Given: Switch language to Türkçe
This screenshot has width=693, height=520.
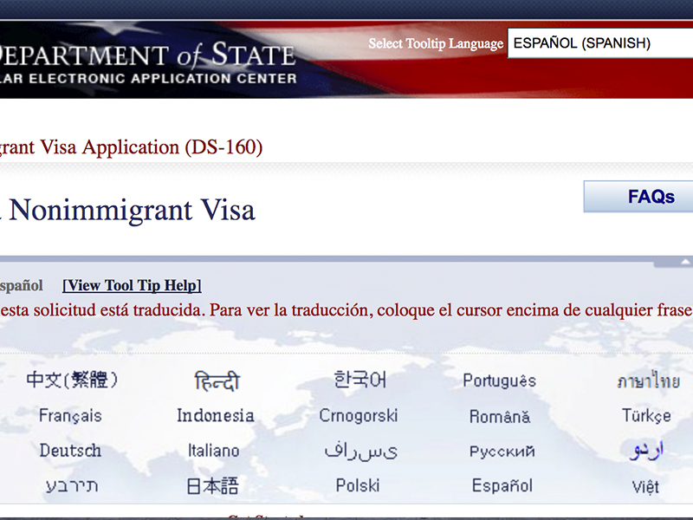Looking at the screenshot, I should point(646,416).
